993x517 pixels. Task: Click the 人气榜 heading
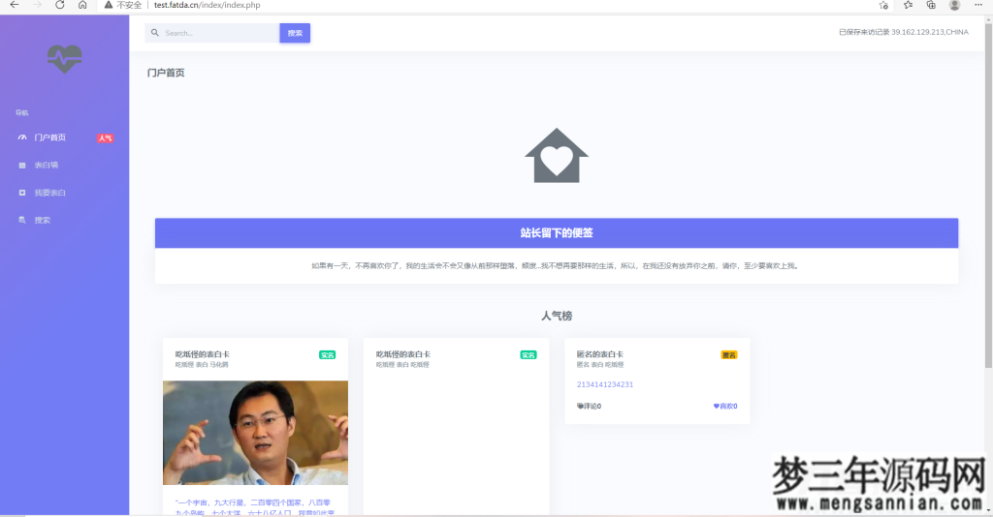(x=557, y=316)
